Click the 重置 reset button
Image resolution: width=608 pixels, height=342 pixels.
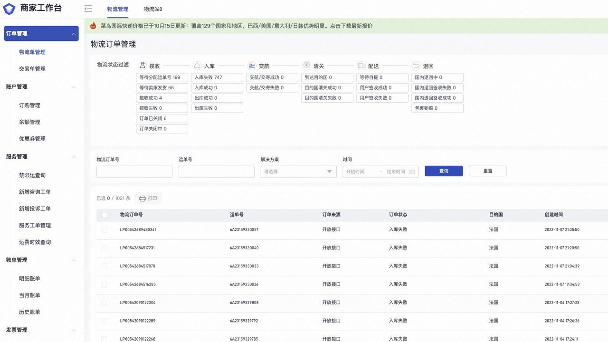pyautogui.click(x=488, y=171)
